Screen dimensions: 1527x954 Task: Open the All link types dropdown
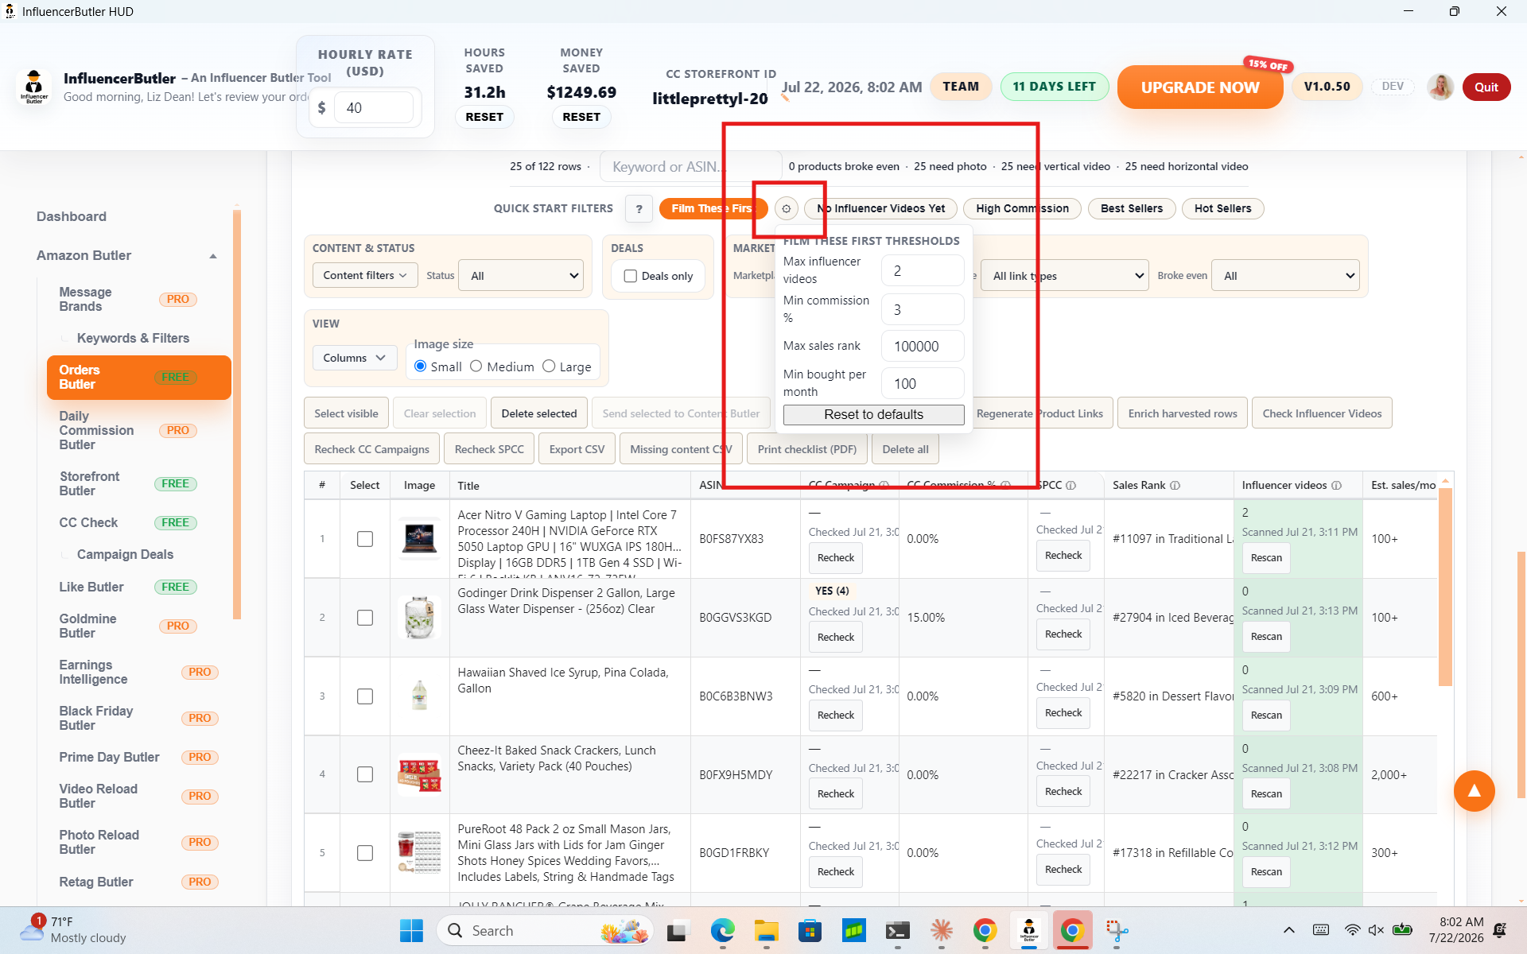click(x=1065, y=276)
